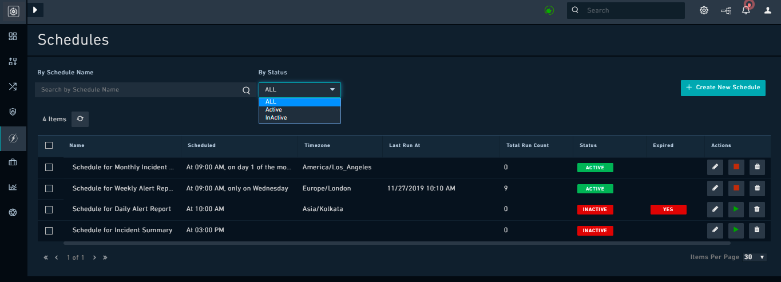Go to first page of results
The height and width of the screenshot is (282, 781).
(x=46, y=257)
